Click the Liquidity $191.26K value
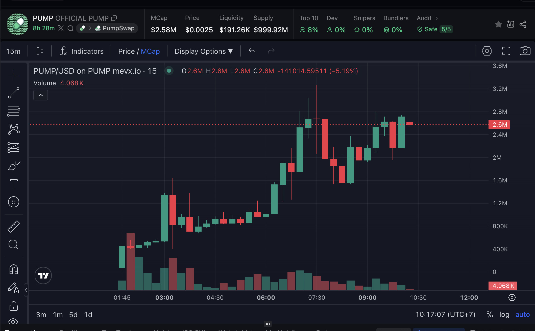The width and height of the screenshot is (535, 331). (x=234, y=30)
